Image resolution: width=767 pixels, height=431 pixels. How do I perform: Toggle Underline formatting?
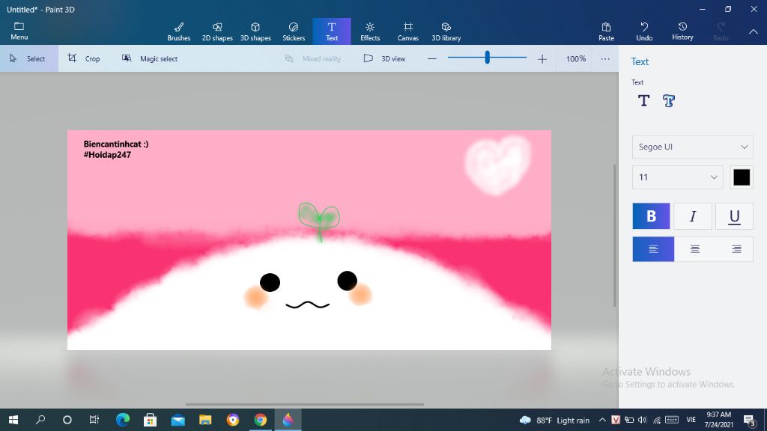click(x=734, y=216)
